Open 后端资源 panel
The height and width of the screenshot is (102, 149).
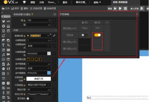point(36,8)
